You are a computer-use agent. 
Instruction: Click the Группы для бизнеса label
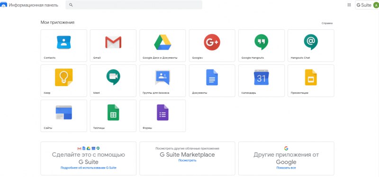(156, 93)
